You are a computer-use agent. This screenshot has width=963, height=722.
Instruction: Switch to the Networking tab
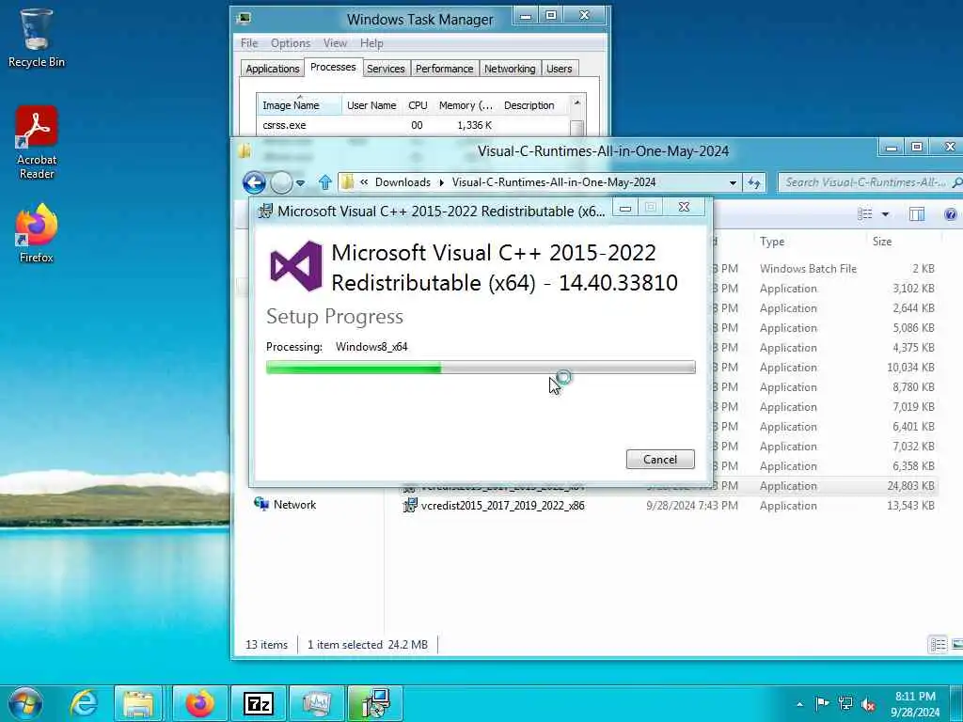click(510, 69)
